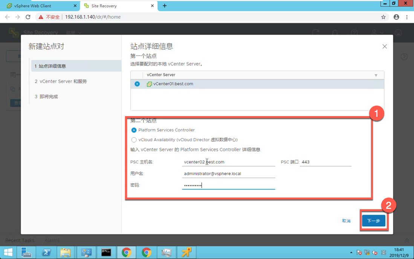414x259 pixels.
Task: Click the help question icon in header
Action: coord(354,32)
